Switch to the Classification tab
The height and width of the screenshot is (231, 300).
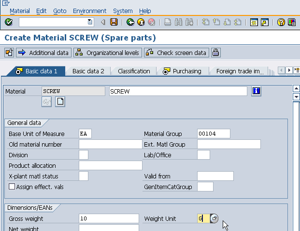[x=134, y=71]
